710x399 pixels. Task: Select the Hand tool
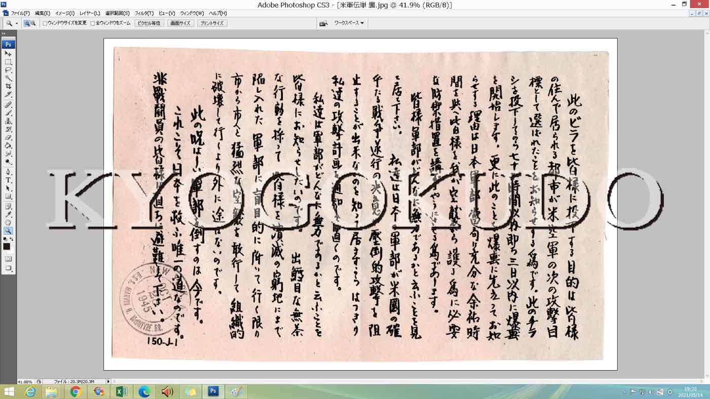pos(8,223)
